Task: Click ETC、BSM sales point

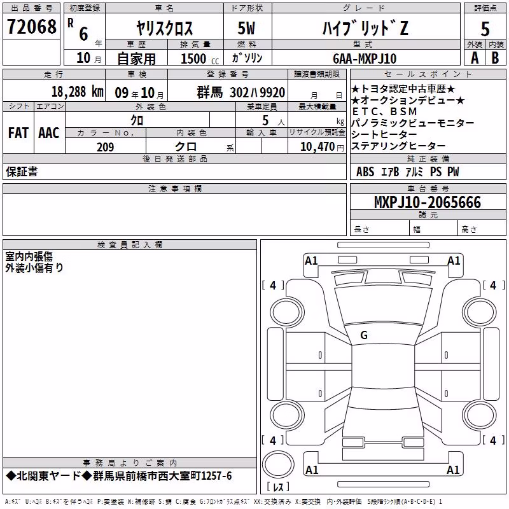Action: [384, 111]
